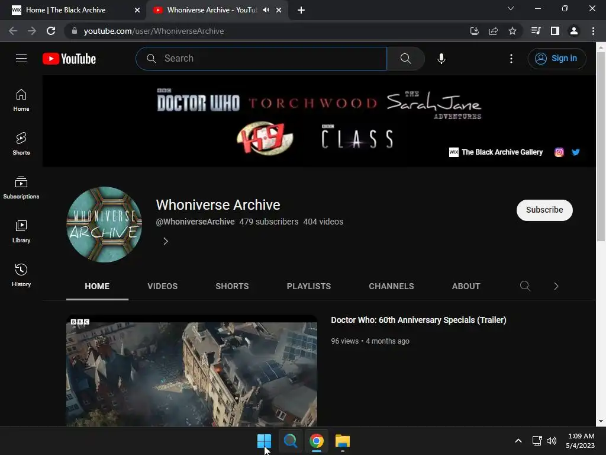Open Windows Search from taskbar
The width and height of the screenshot is (606, 455).
pos(290,441)
